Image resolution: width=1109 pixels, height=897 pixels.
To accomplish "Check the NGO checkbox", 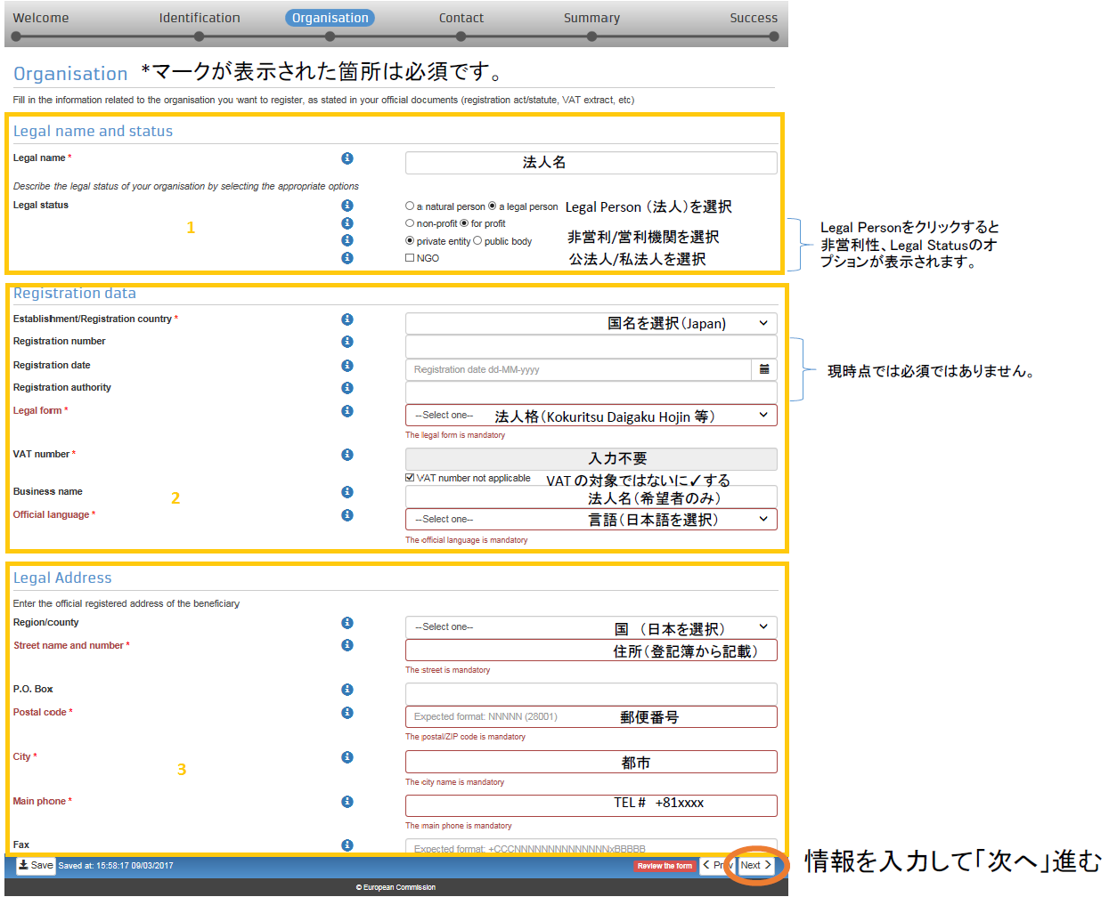I will pos(410,258).
